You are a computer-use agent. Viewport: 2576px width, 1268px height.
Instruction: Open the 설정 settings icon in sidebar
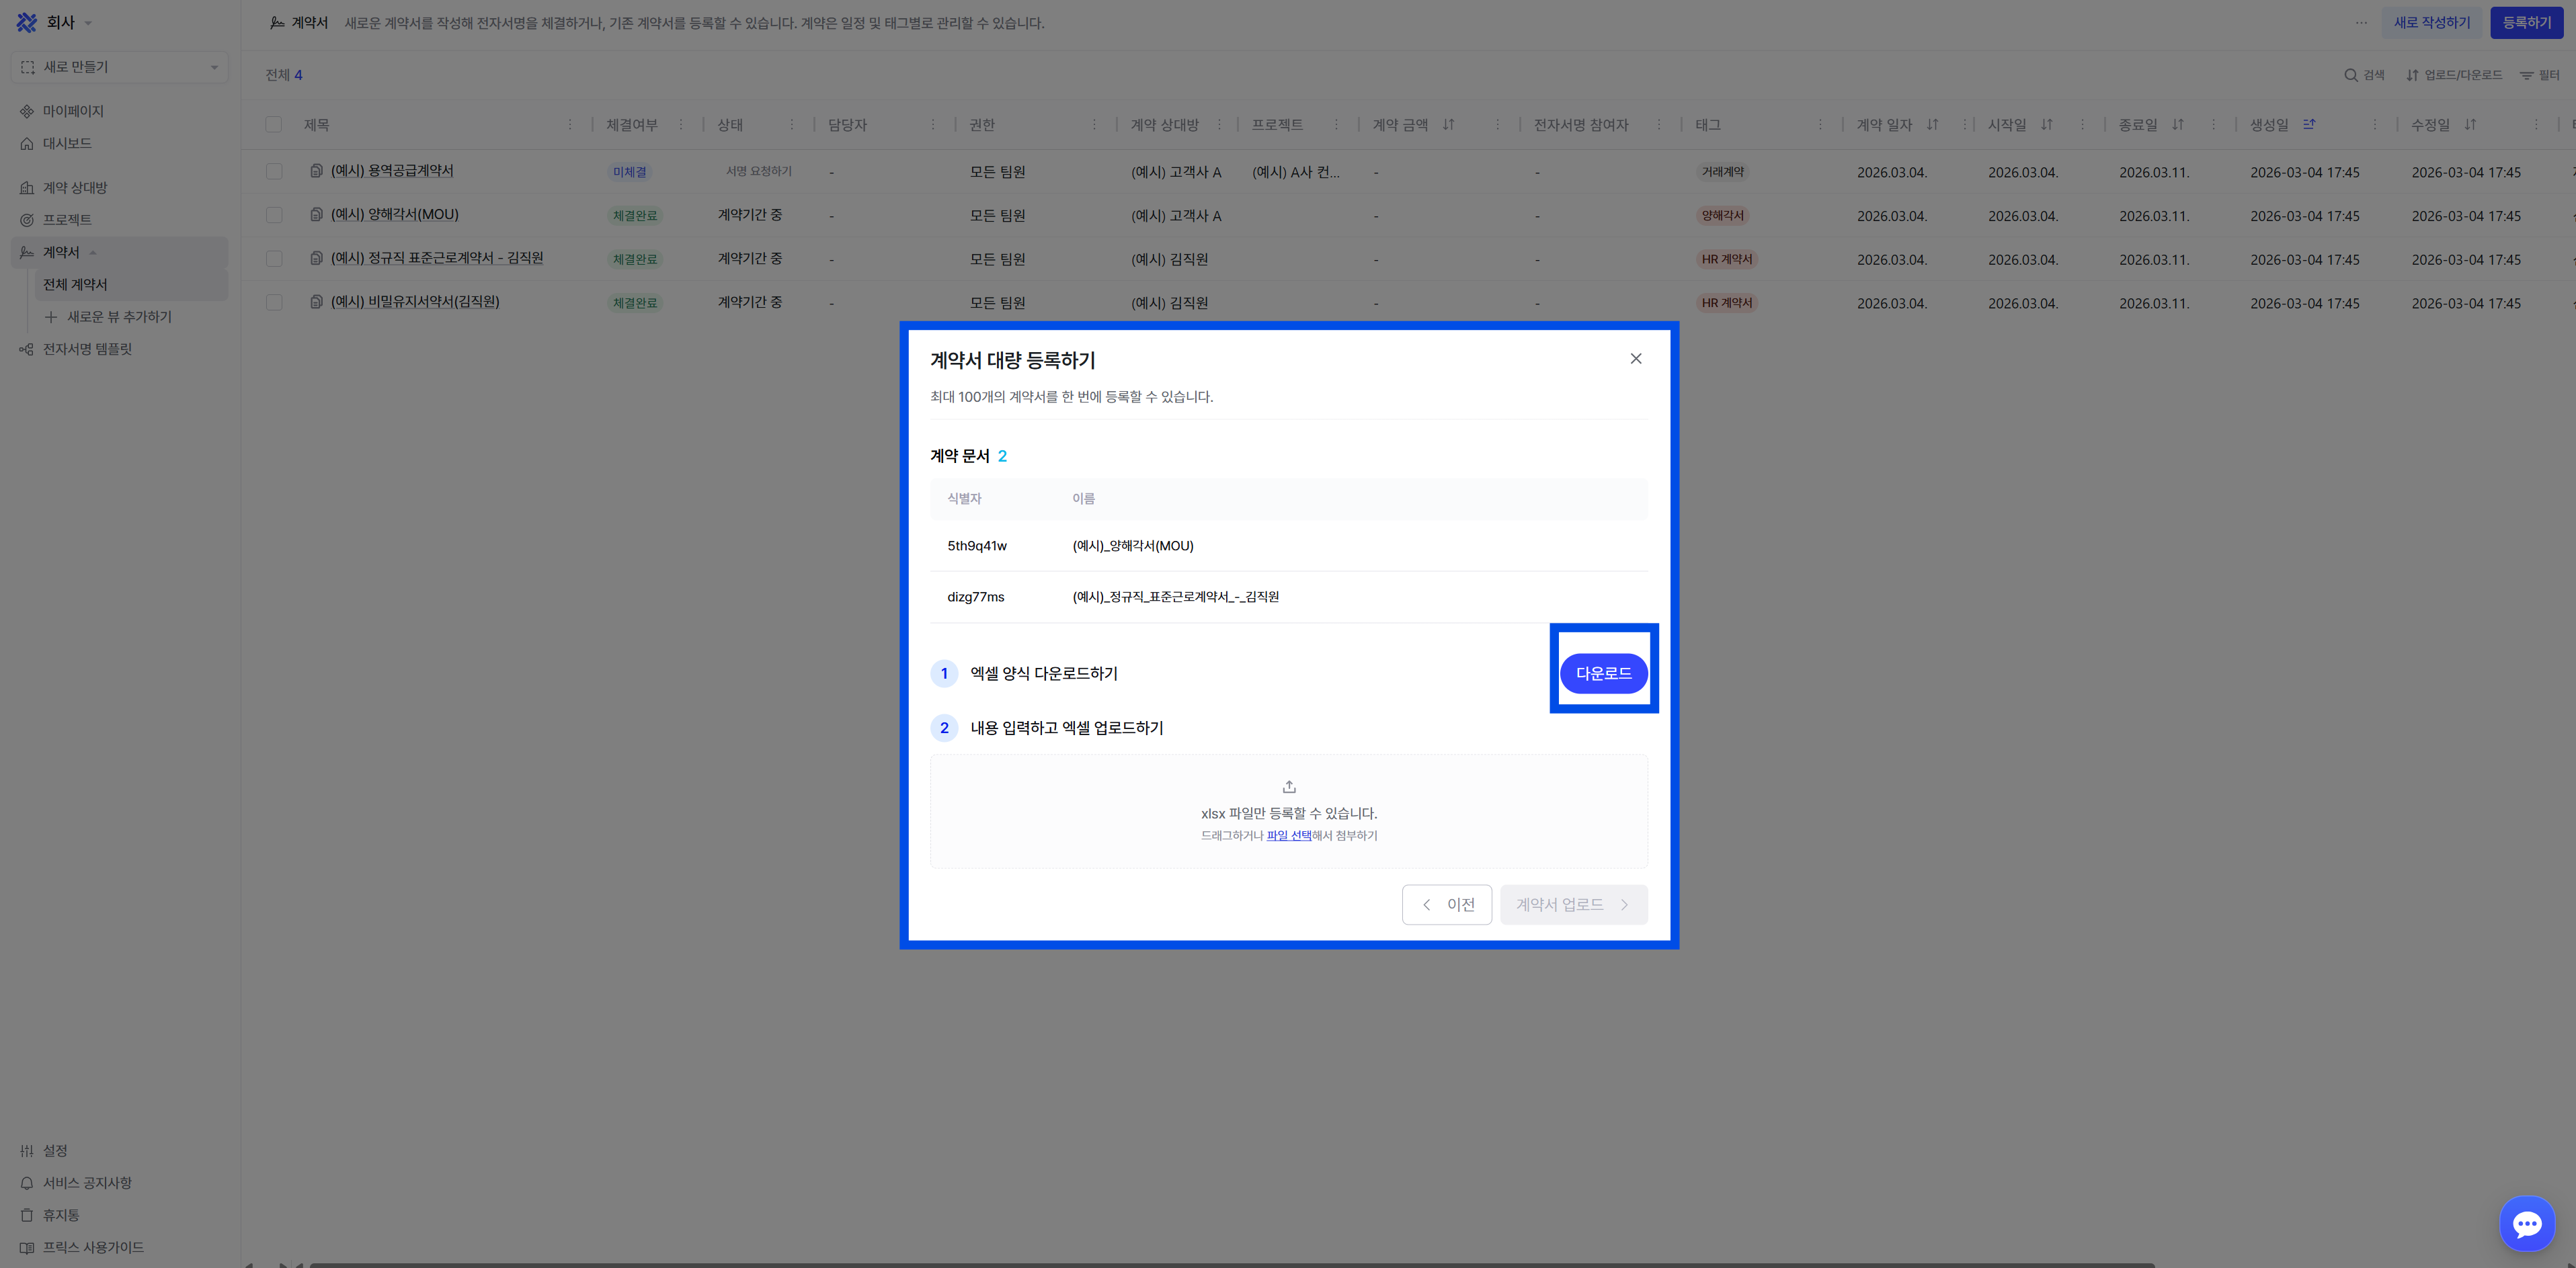(x=27, y=1151)
